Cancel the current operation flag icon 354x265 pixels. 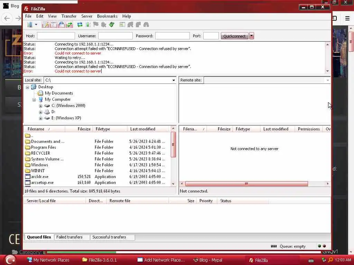coord(96,24)
